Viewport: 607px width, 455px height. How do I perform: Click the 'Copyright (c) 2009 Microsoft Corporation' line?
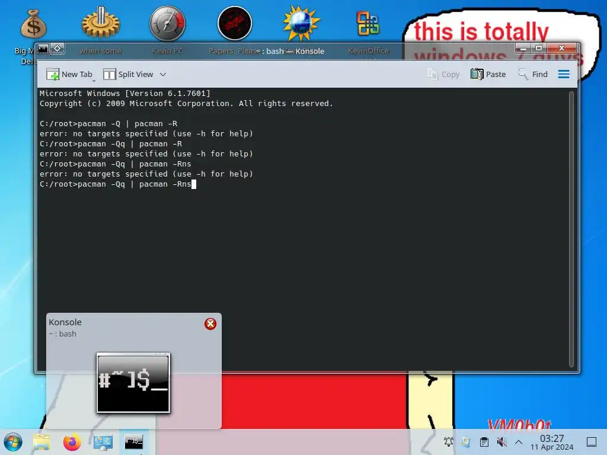click(x=186, y=103)
